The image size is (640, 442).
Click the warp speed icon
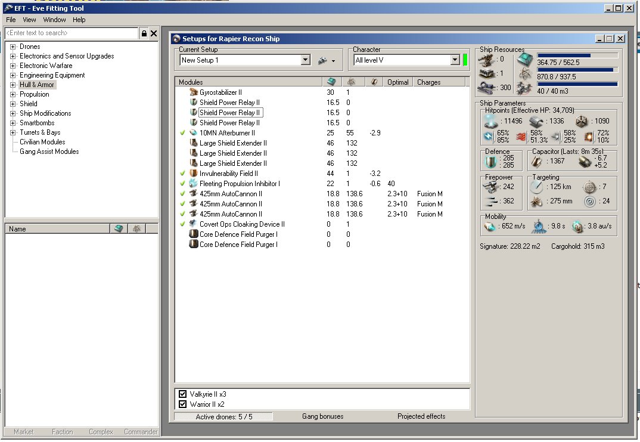point(577,226)
